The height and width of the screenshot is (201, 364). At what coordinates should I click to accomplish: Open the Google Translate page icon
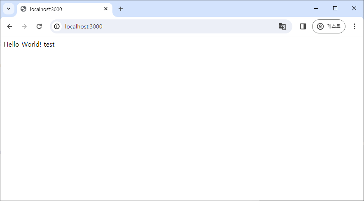pyautogui.click(x=282, y=26)
